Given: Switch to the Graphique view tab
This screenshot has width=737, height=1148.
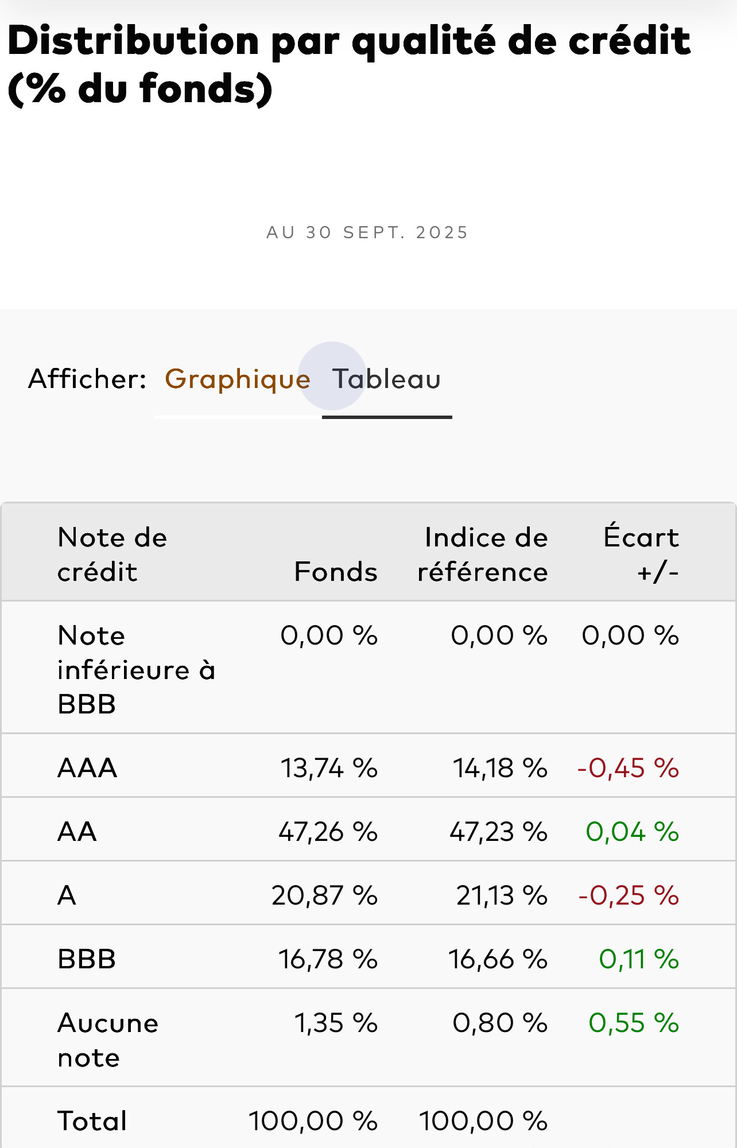Looking at the screenshot, I should click(x=237, y=379).
